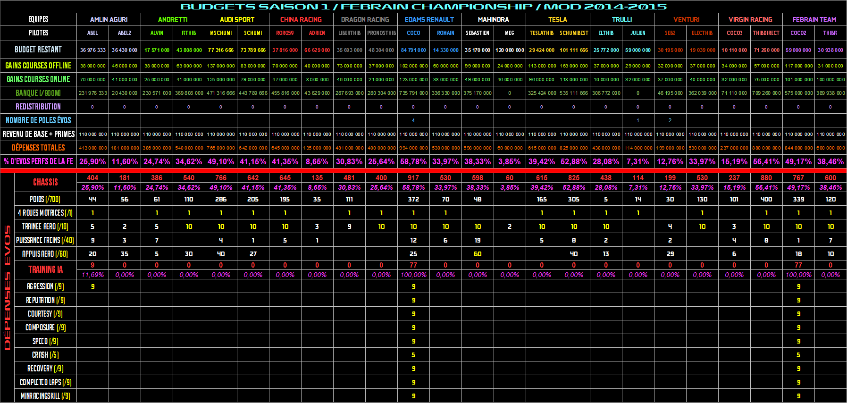847x403 pixels.
Task: Click the vertical DÉPENSES EVOS side label
Action: (x=7, y=288)
